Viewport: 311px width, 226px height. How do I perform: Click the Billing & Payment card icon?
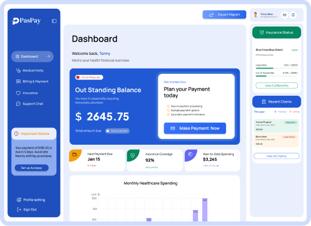18,81
